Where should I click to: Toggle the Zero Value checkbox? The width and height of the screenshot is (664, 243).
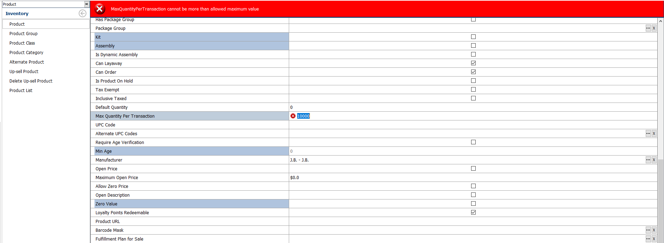click(x=473, y=204)
